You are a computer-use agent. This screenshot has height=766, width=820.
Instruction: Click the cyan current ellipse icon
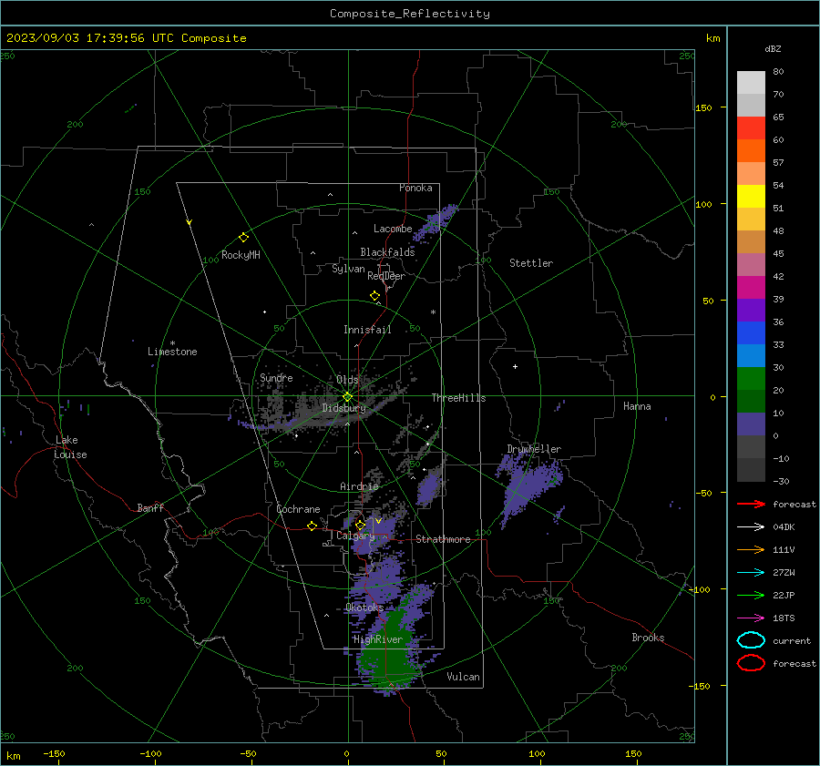[x=751, y=640]
